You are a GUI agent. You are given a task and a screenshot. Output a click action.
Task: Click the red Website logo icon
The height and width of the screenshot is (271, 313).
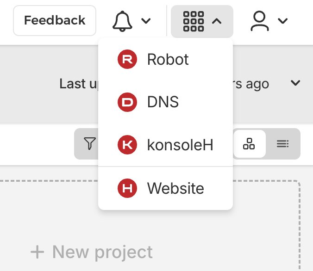point(127,188)
